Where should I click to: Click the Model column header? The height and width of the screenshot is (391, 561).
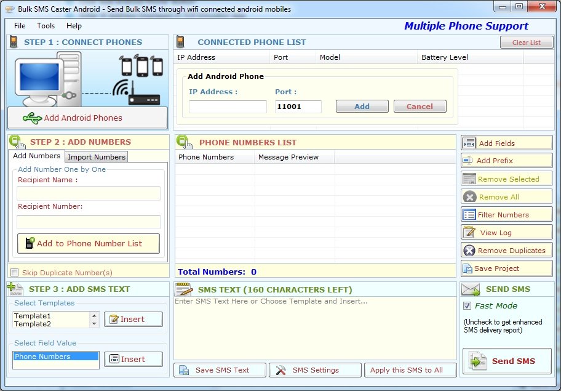coord(367,57)
